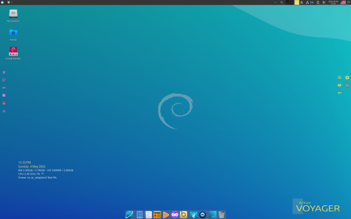
Task: Switch to first dark workspace in switcher
Action: click(x=287, y=2)
